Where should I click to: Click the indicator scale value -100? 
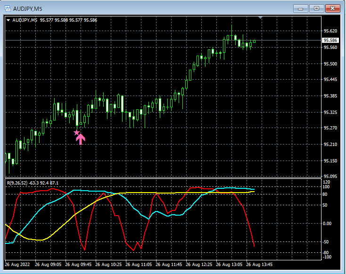[327, 257]
